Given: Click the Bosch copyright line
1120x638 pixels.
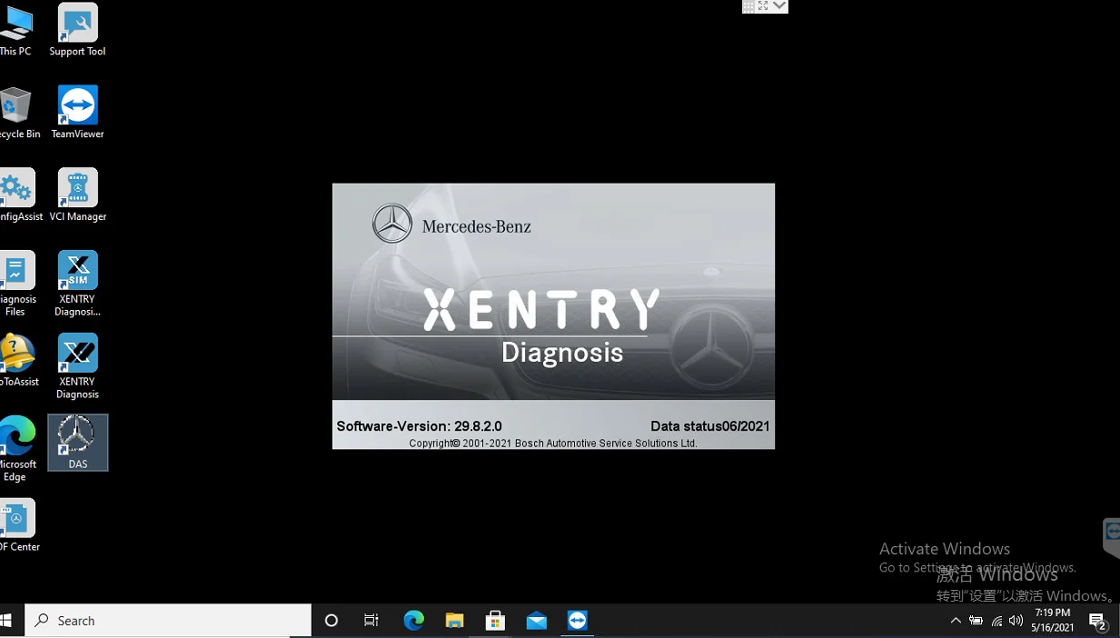Looking at the screenshot, I should click(x=553, y=444).
